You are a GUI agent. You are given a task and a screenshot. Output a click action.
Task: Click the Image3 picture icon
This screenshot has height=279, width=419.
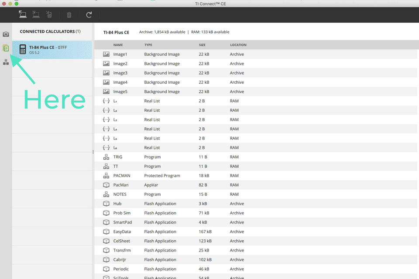tap(106, 73)
